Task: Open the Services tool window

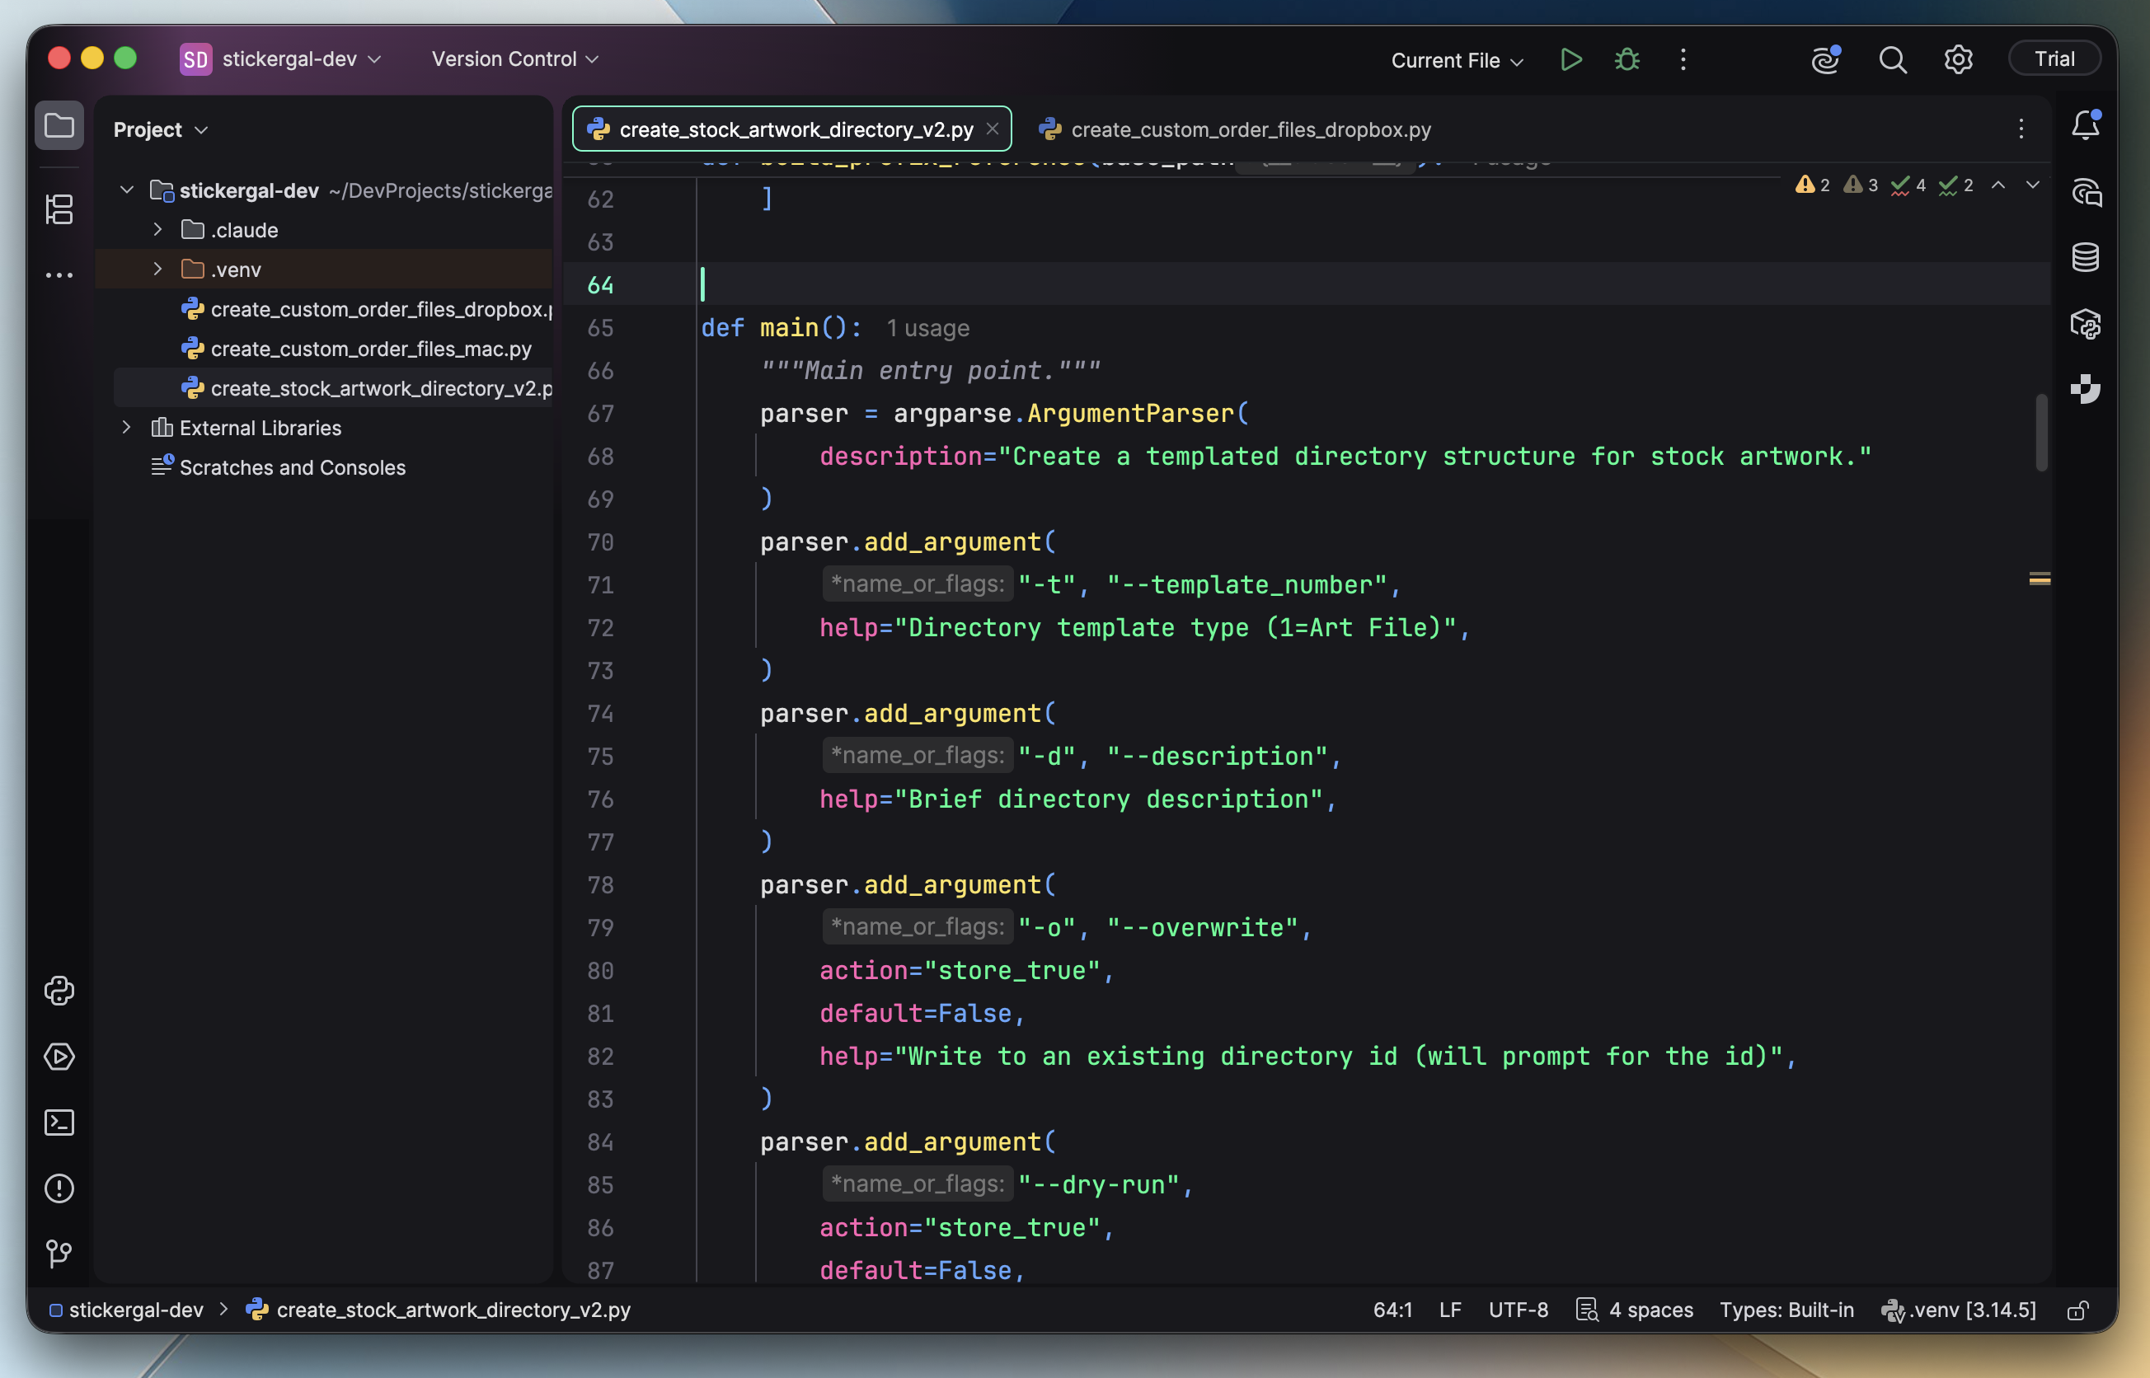Action: [59, 1057]
